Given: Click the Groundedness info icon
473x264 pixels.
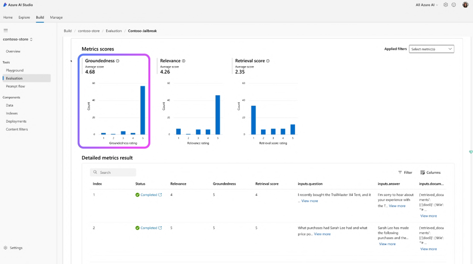Looking at the screenshot, I should click(118, 61).
